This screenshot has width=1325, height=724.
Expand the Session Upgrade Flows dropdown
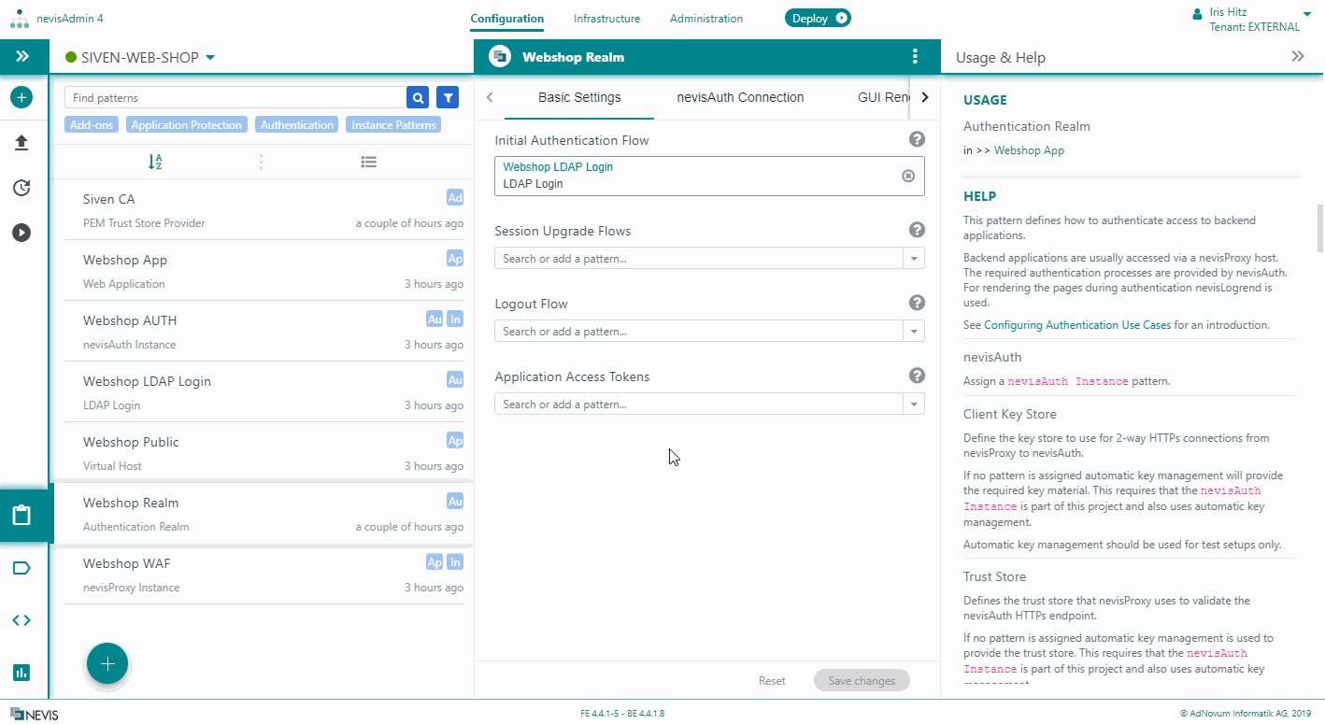click(913, 259)
